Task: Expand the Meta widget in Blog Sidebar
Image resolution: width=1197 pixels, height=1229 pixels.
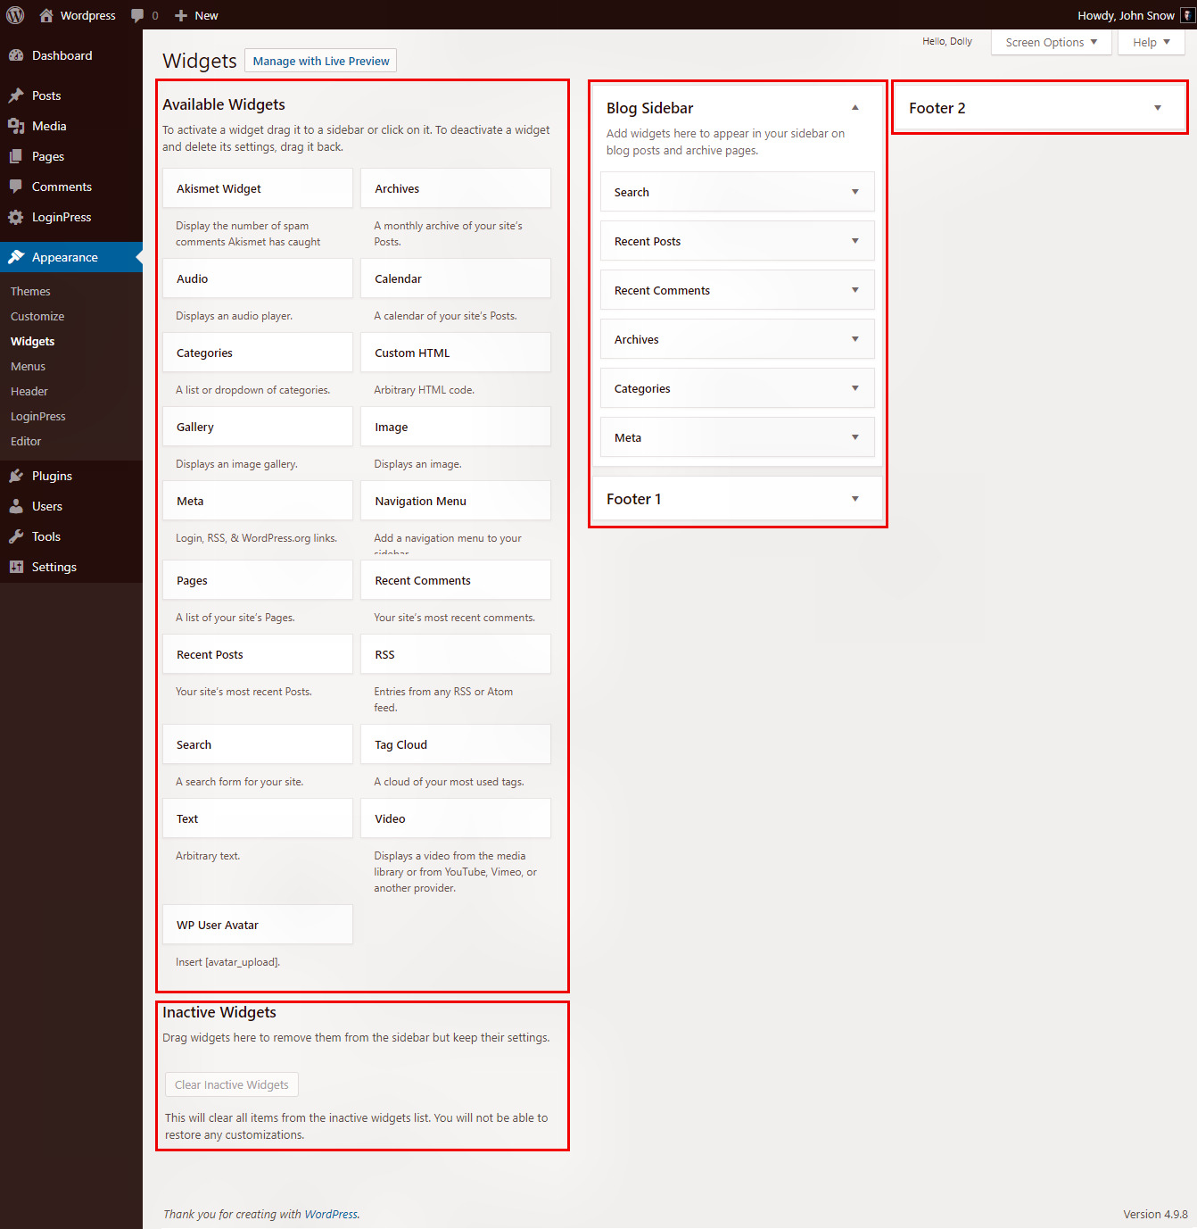Action: pyautogui.click(x=854, y=437)
